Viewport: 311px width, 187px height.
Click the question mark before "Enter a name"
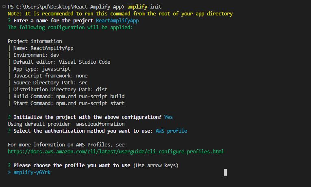point(9,20)
